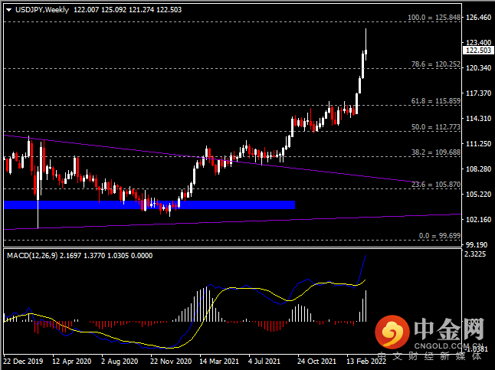This screenshot has width=495, height=370.
Task: Click the 108.280 price axis value
Action: coord(479,169)
